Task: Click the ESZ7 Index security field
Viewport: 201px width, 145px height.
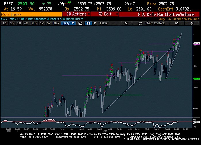Action: coord(31,14)
